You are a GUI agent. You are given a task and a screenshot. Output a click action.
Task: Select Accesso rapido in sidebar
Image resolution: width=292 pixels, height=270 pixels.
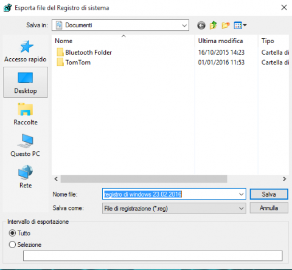pyautogui.click(x=26, y=51)
